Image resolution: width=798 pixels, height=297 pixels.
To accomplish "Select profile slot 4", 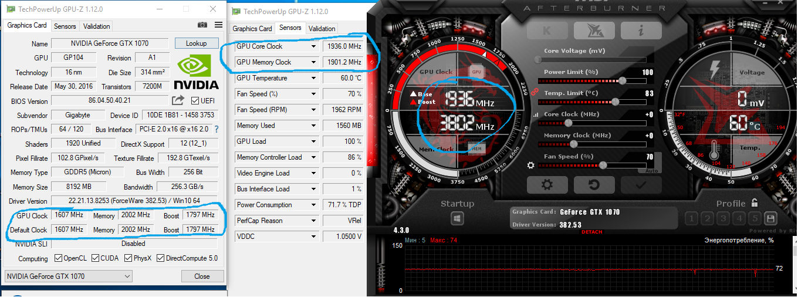I will click(x=739, y=219).
